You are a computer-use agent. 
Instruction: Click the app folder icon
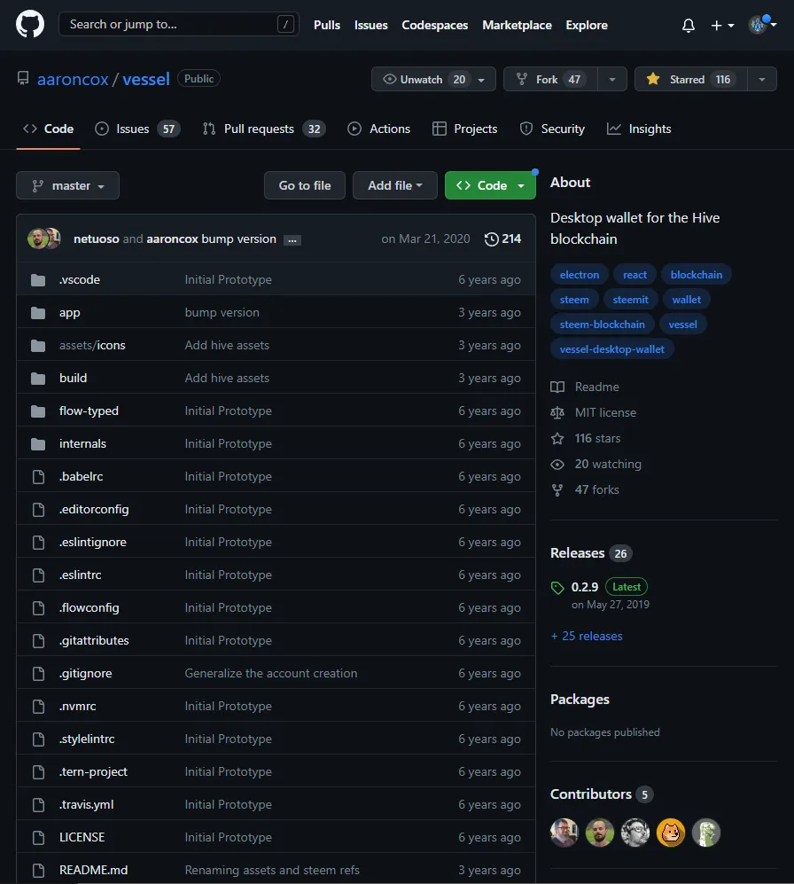(38, 313)
